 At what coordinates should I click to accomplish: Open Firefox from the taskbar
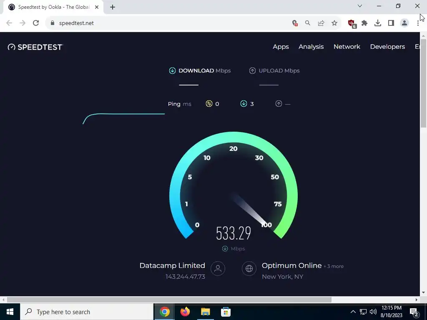[185, 312]
